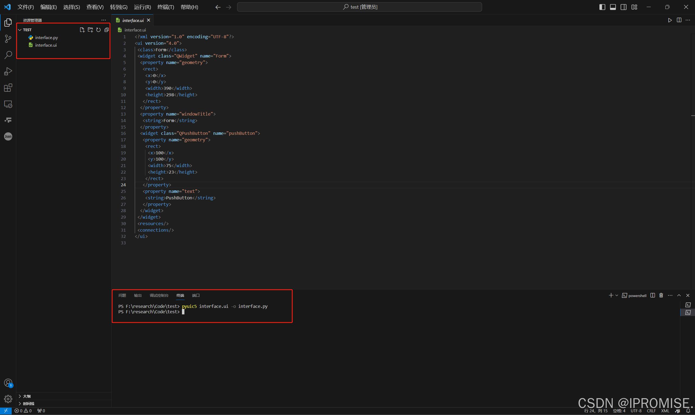This screenshot has width=695, height=415.
Task: Open interface.py in the explorer
Action: (x=46, y=37)
